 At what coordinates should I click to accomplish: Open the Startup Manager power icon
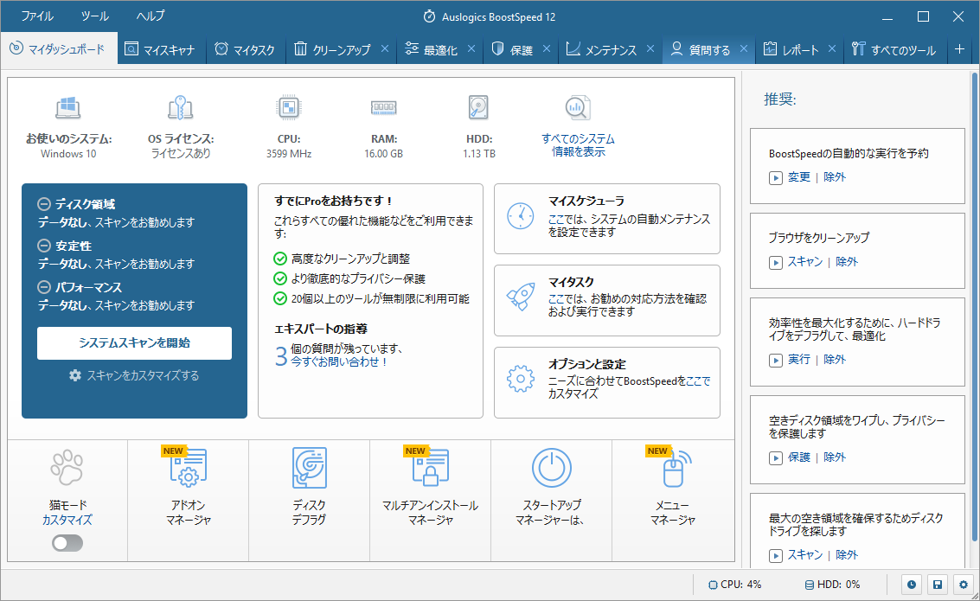click(551, 470)
